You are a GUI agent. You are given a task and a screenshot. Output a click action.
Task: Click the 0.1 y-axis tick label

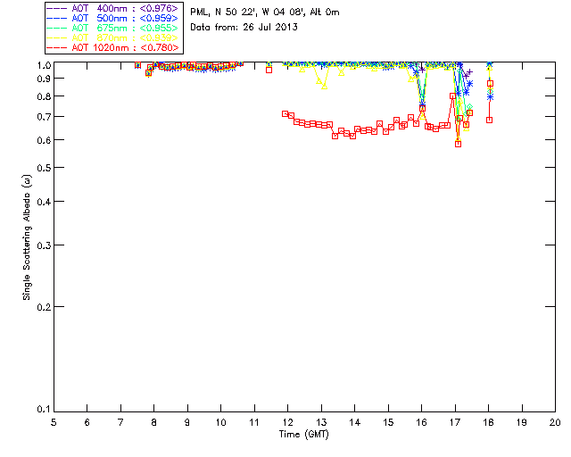coord(44,410)
